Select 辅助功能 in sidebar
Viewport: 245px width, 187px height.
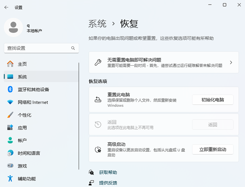41,179
